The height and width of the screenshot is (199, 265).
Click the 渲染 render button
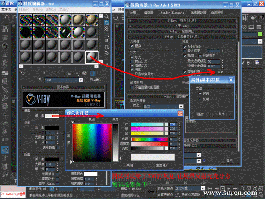point(229,160)
